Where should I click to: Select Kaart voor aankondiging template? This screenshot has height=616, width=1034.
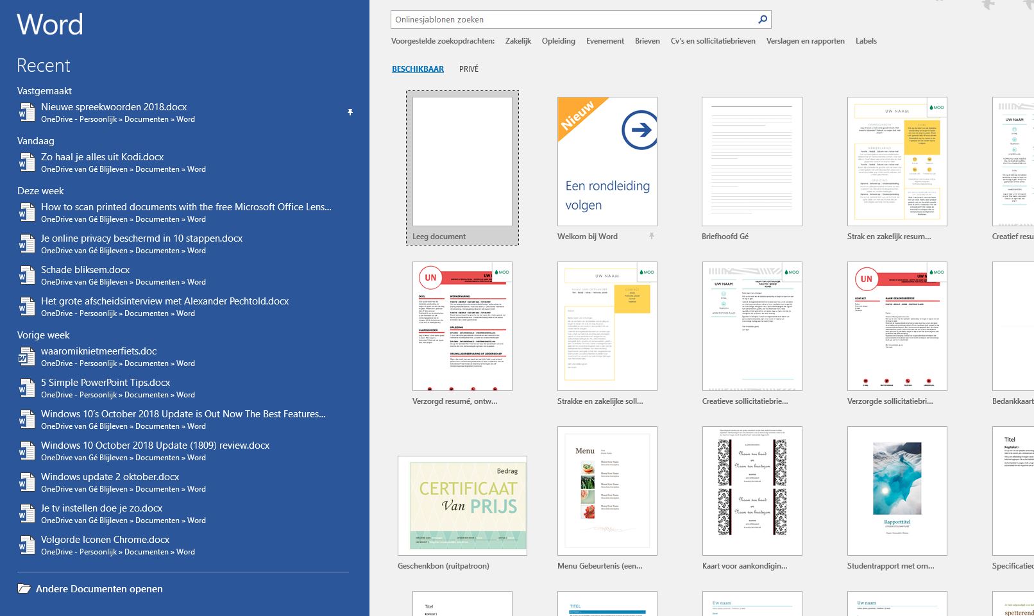[x=752, y=491]
